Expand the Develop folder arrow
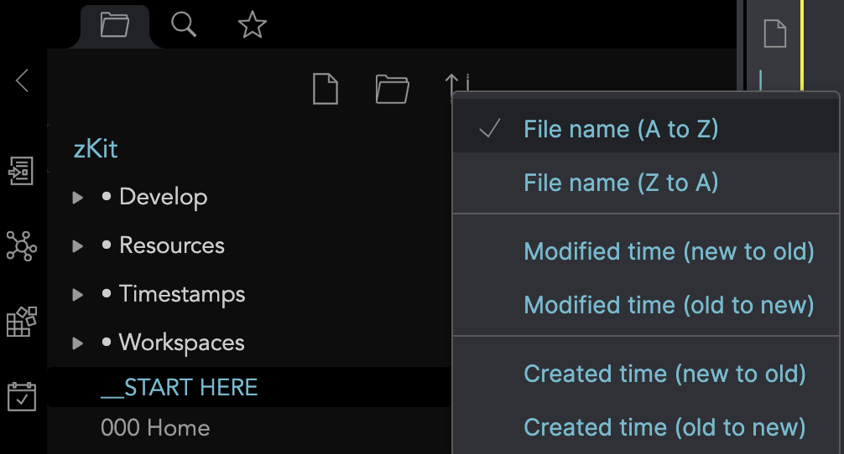This screenshot has height=454, width=844. point(78,198)
